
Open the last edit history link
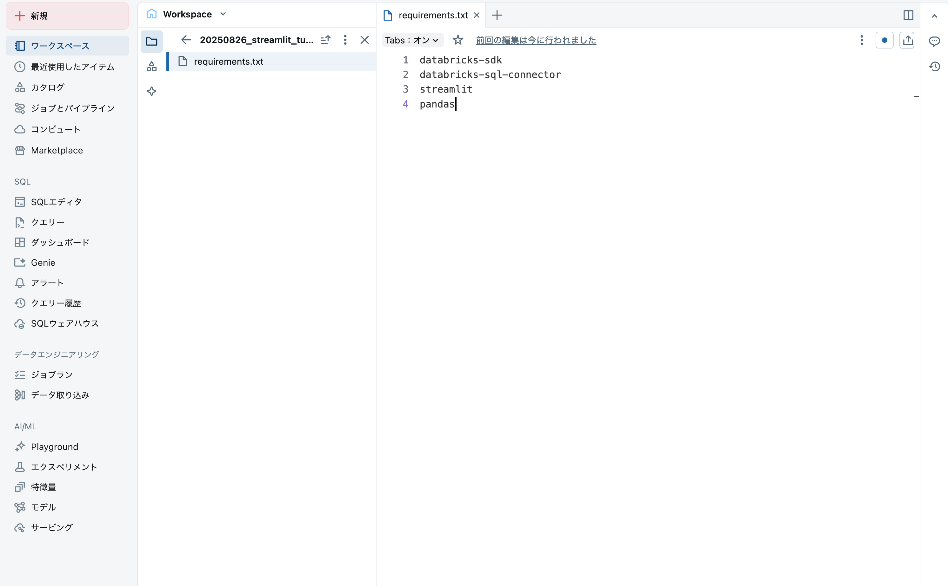tap(536, 40)
